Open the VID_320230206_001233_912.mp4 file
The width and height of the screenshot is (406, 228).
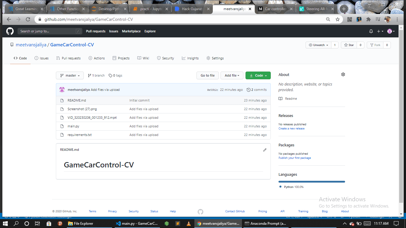(x=92, y=118)
